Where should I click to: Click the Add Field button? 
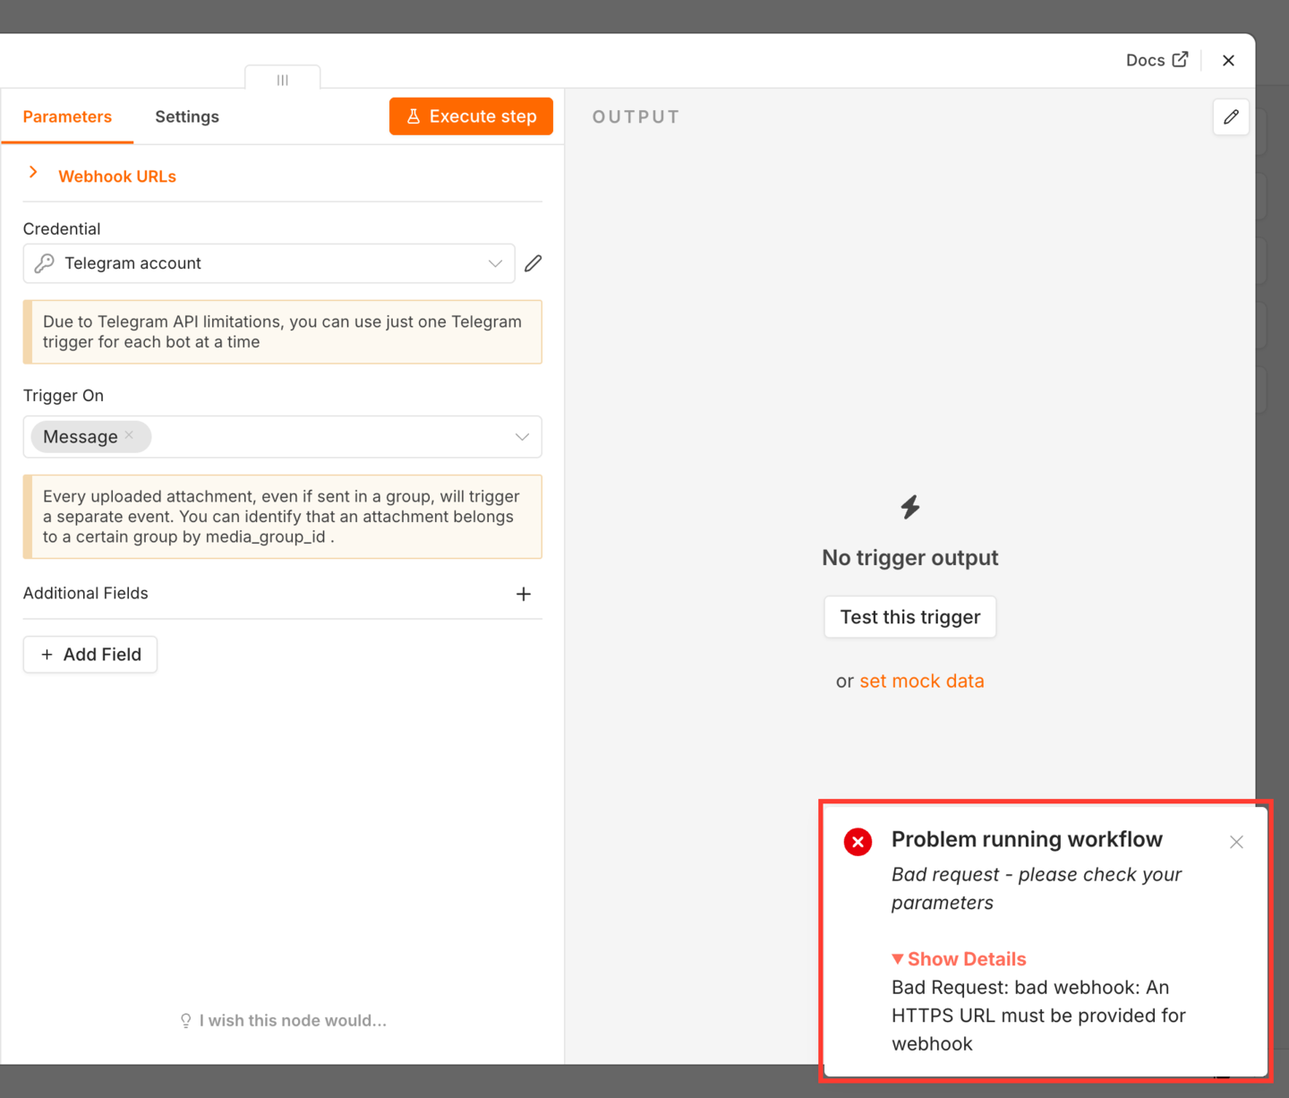click(90, 655)
